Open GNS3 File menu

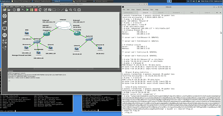coord(4,6)
